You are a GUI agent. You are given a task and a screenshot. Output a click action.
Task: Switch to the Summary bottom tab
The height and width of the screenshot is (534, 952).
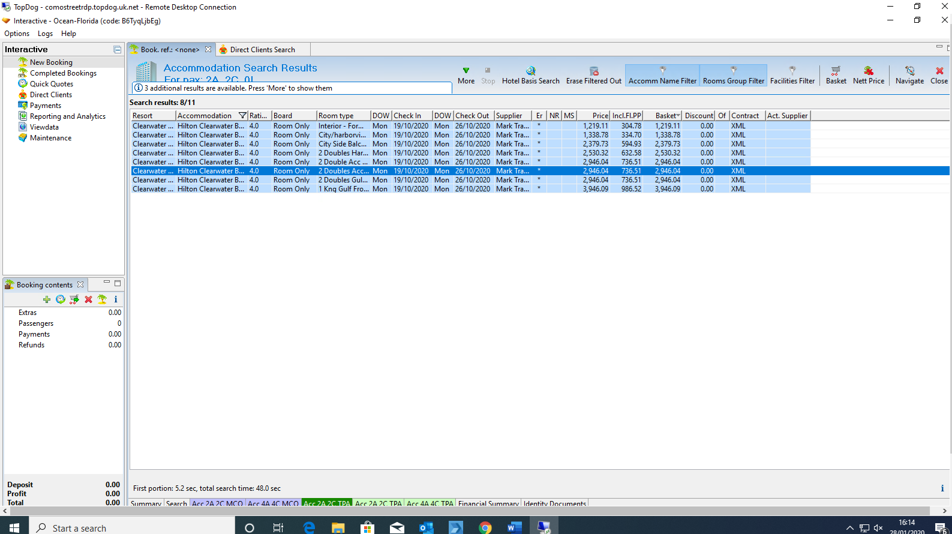coord(146,503)
